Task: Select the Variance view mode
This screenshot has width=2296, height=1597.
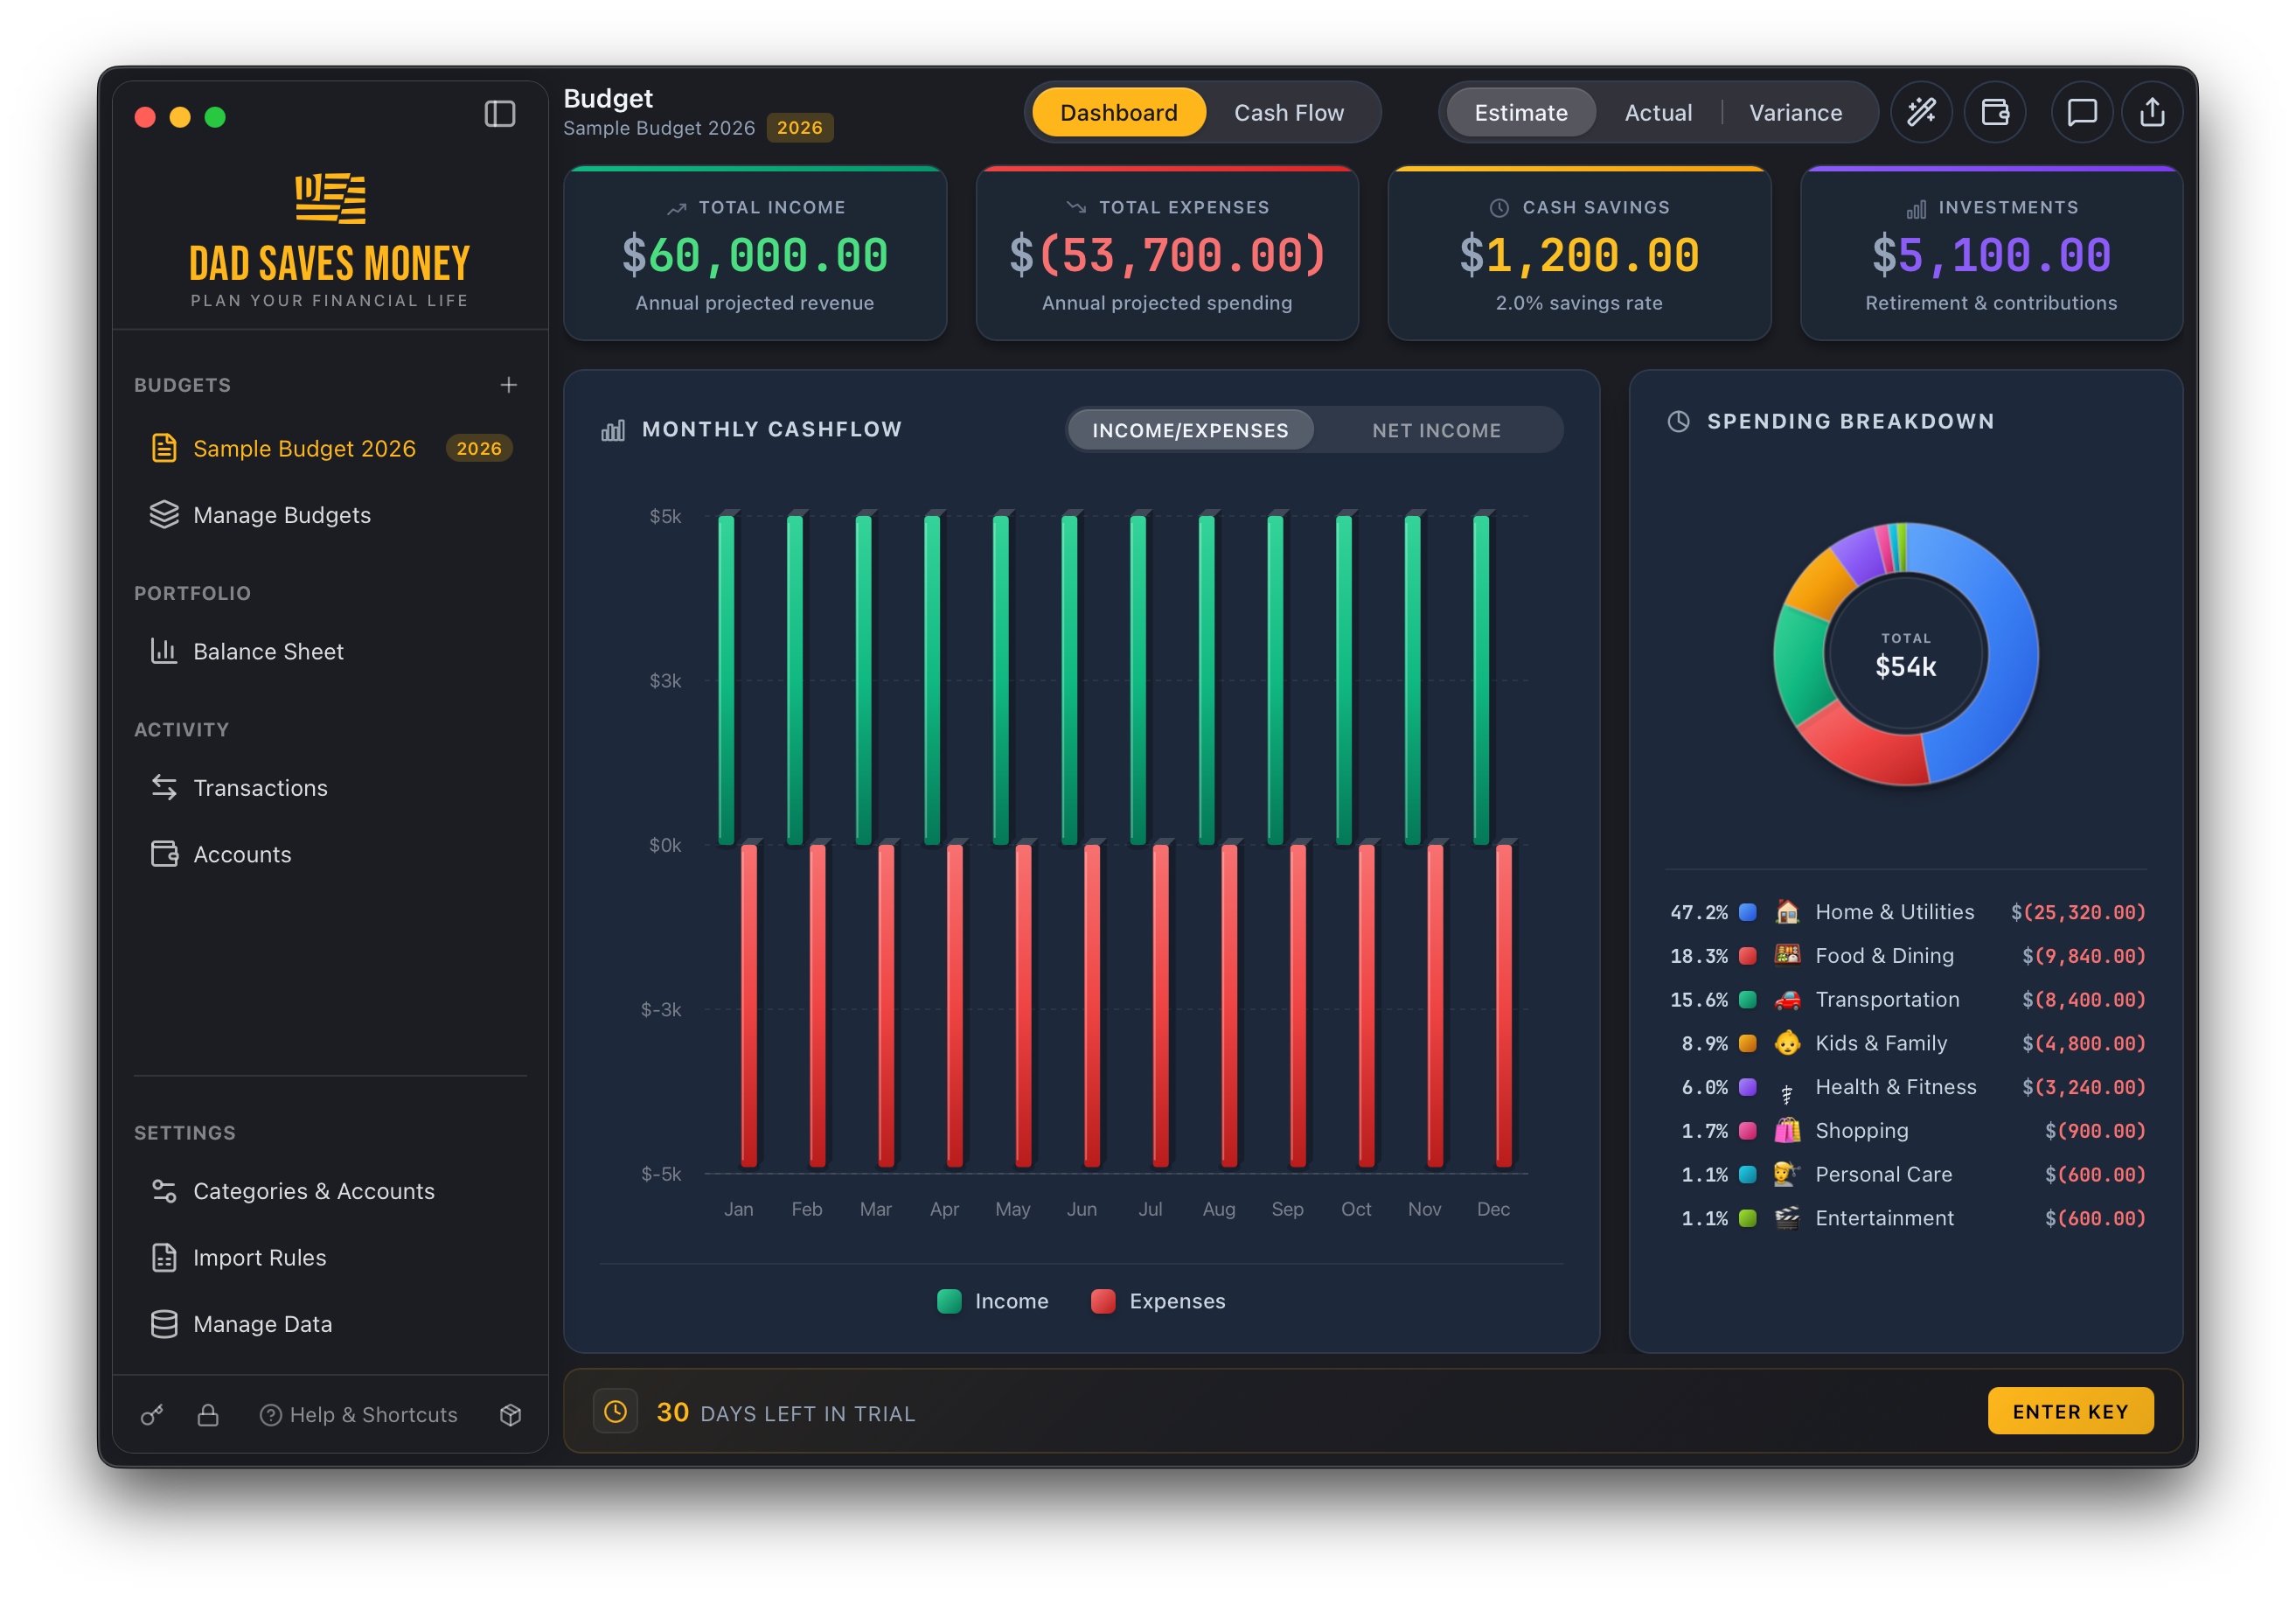Action: [x=1795, y=113]
